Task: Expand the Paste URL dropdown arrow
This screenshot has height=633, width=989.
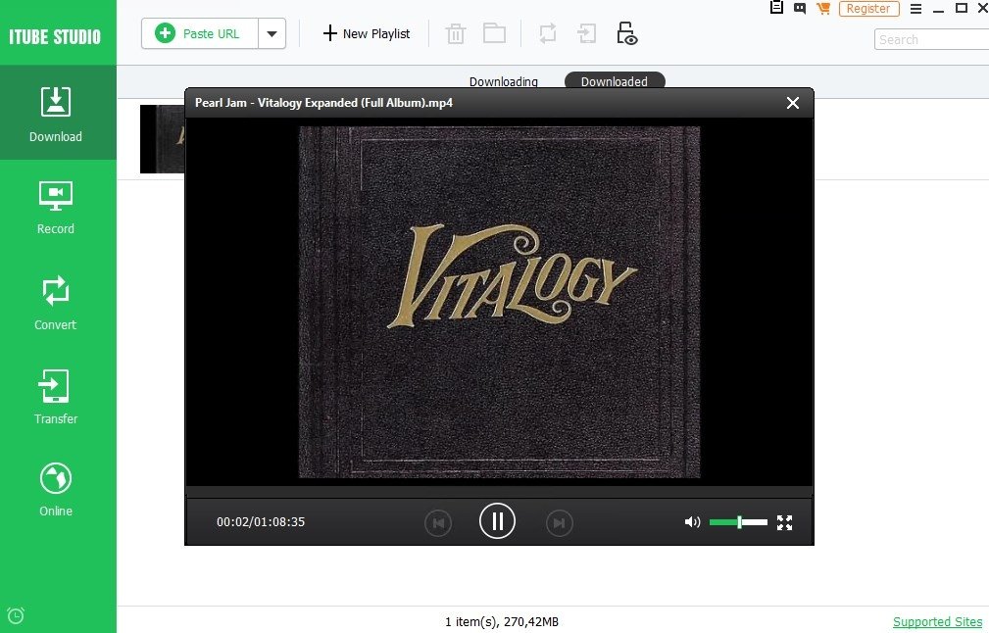Action: click(272, 33)
